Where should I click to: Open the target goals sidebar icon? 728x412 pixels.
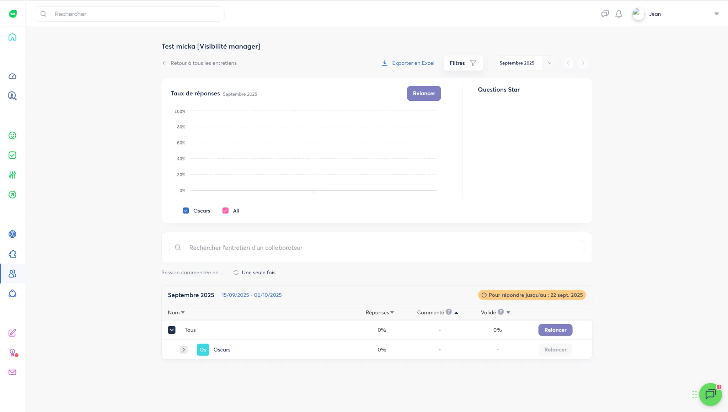pos(12,234)
